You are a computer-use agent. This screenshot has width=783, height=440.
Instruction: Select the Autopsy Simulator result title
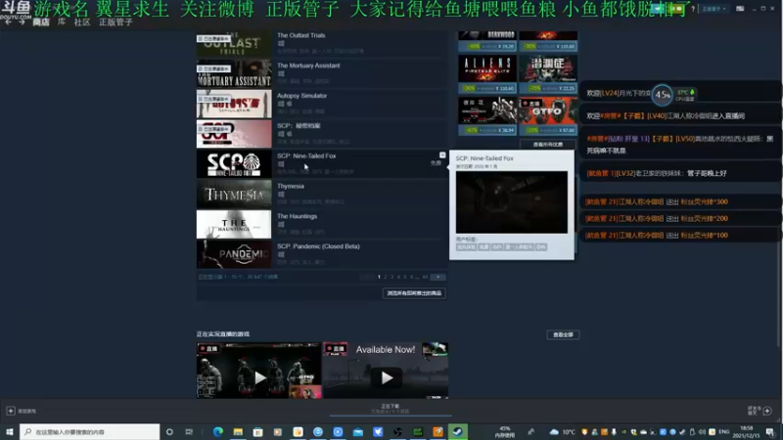(x=302, y=95)
